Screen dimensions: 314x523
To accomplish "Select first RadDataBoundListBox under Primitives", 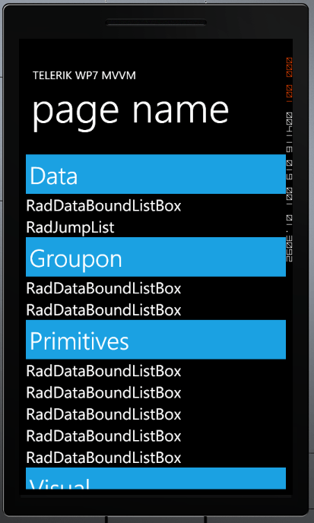I will 103,371.
